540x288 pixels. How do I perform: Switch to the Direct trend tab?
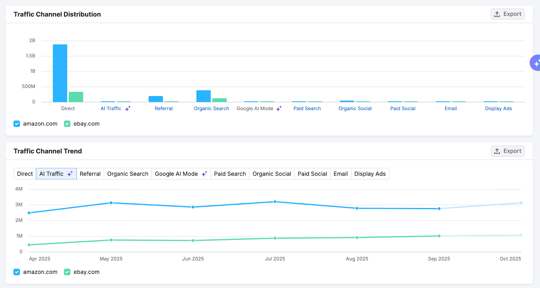(25, 174)
